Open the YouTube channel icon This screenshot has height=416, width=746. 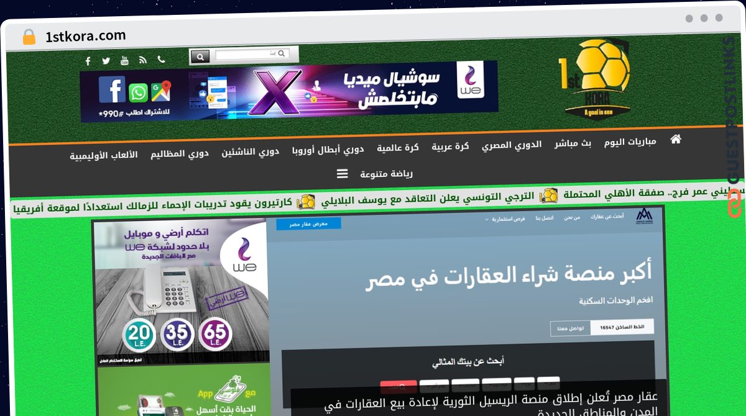click(124, 59)
